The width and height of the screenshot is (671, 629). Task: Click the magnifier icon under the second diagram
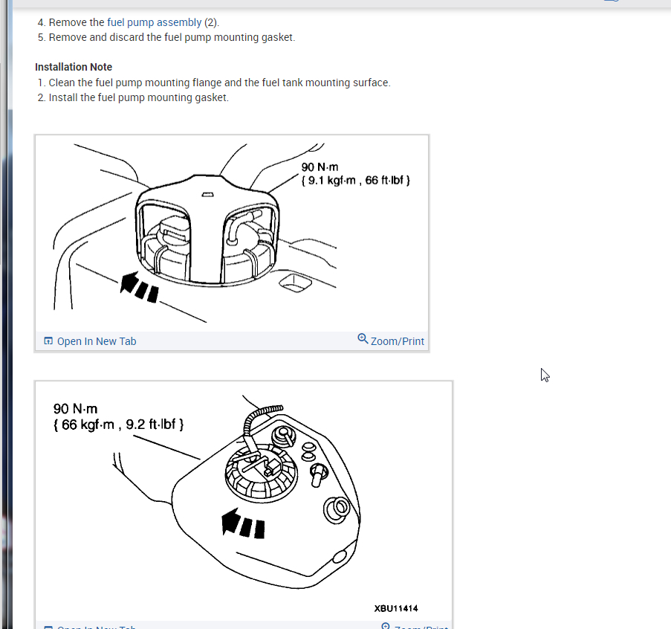coord(386,626)
